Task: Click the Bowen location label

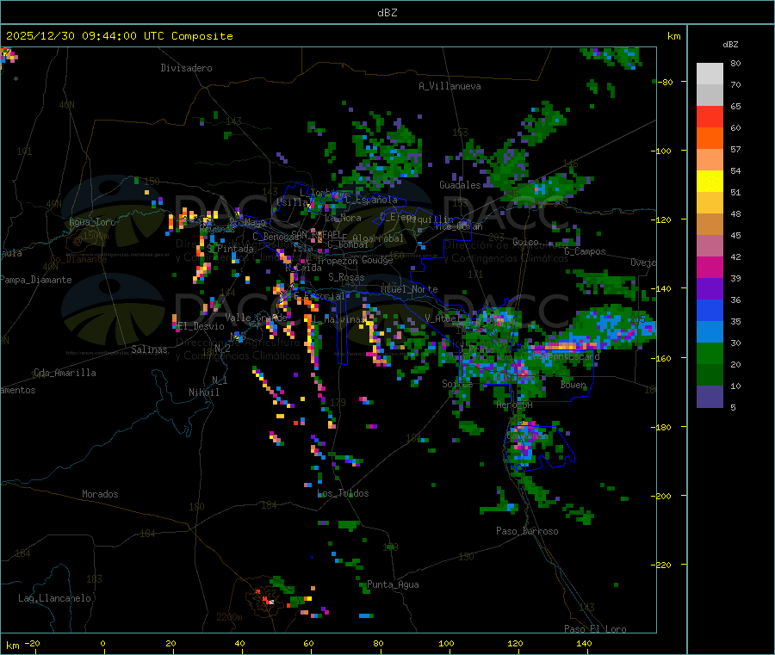Action: click(x=573, y=384)
